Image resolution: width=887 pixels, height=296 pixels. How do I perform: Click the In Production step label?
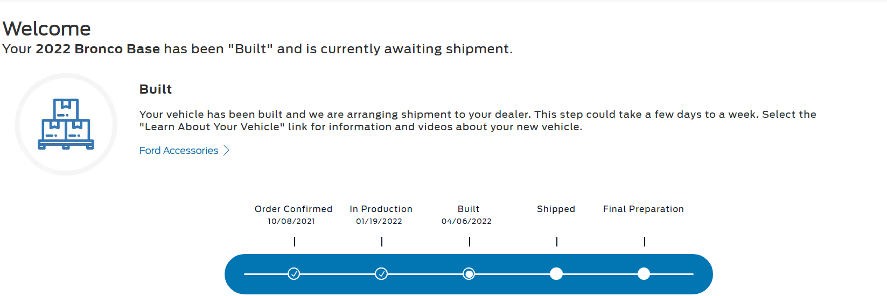coord(381,209)
